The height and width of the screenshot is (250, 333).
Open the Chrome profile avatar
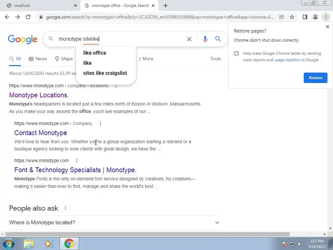(315, 17)
